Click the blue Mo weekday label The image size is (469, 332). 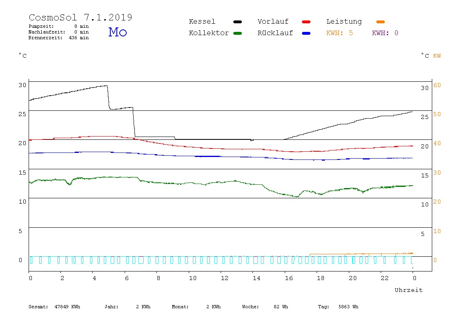point(118,32)
